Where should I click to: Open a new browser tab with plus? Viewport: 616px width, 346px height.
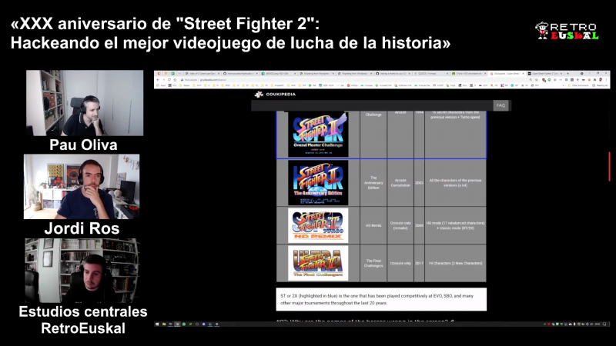coord(567,73)
